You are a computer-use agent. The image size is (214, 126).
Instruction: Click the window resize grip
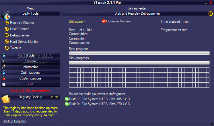[212, 124]
